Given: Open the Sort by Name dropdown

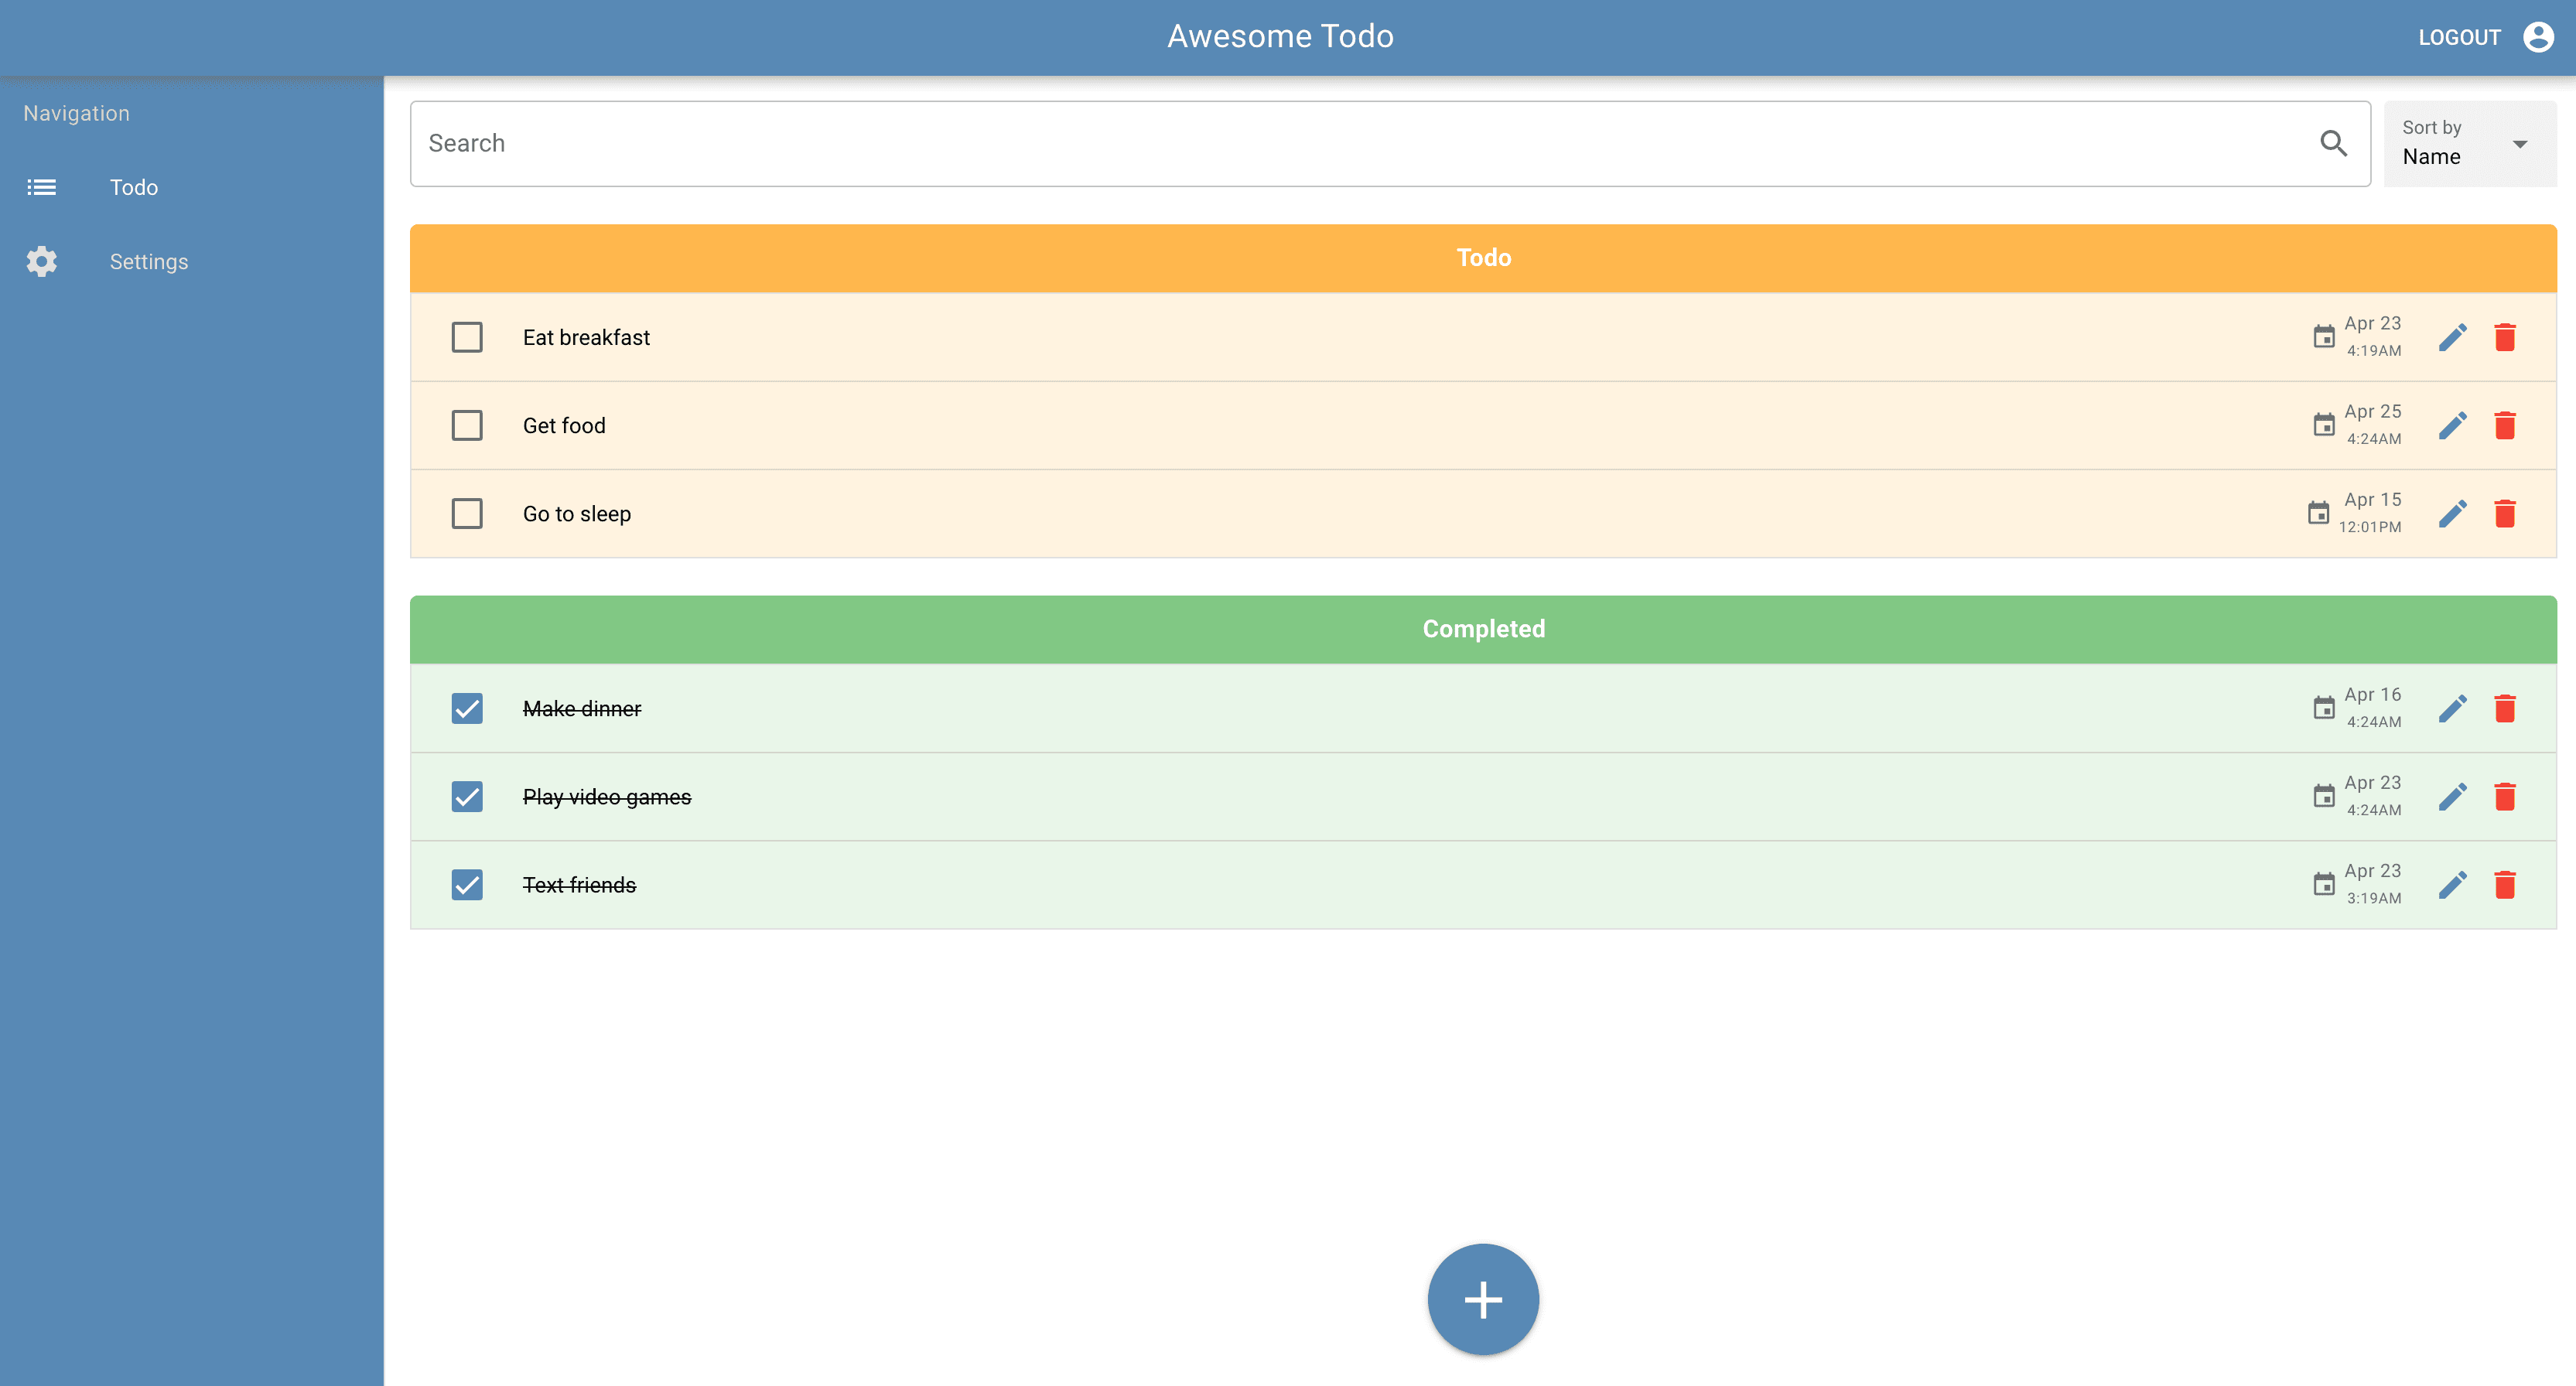Looking at the screenshot, I should [x=2468, y=143].
